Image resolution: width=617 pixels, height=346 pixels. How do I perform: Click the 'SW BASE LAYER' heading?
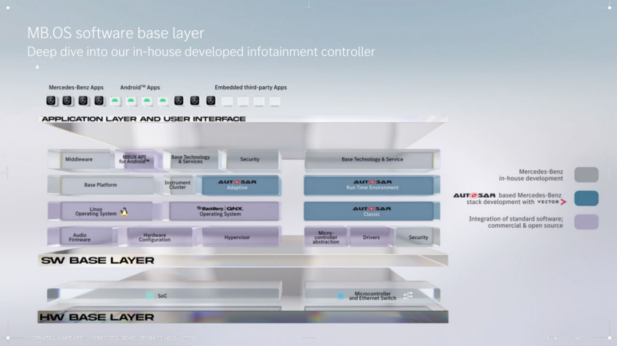pyautogui.click(x=98, y=260)
